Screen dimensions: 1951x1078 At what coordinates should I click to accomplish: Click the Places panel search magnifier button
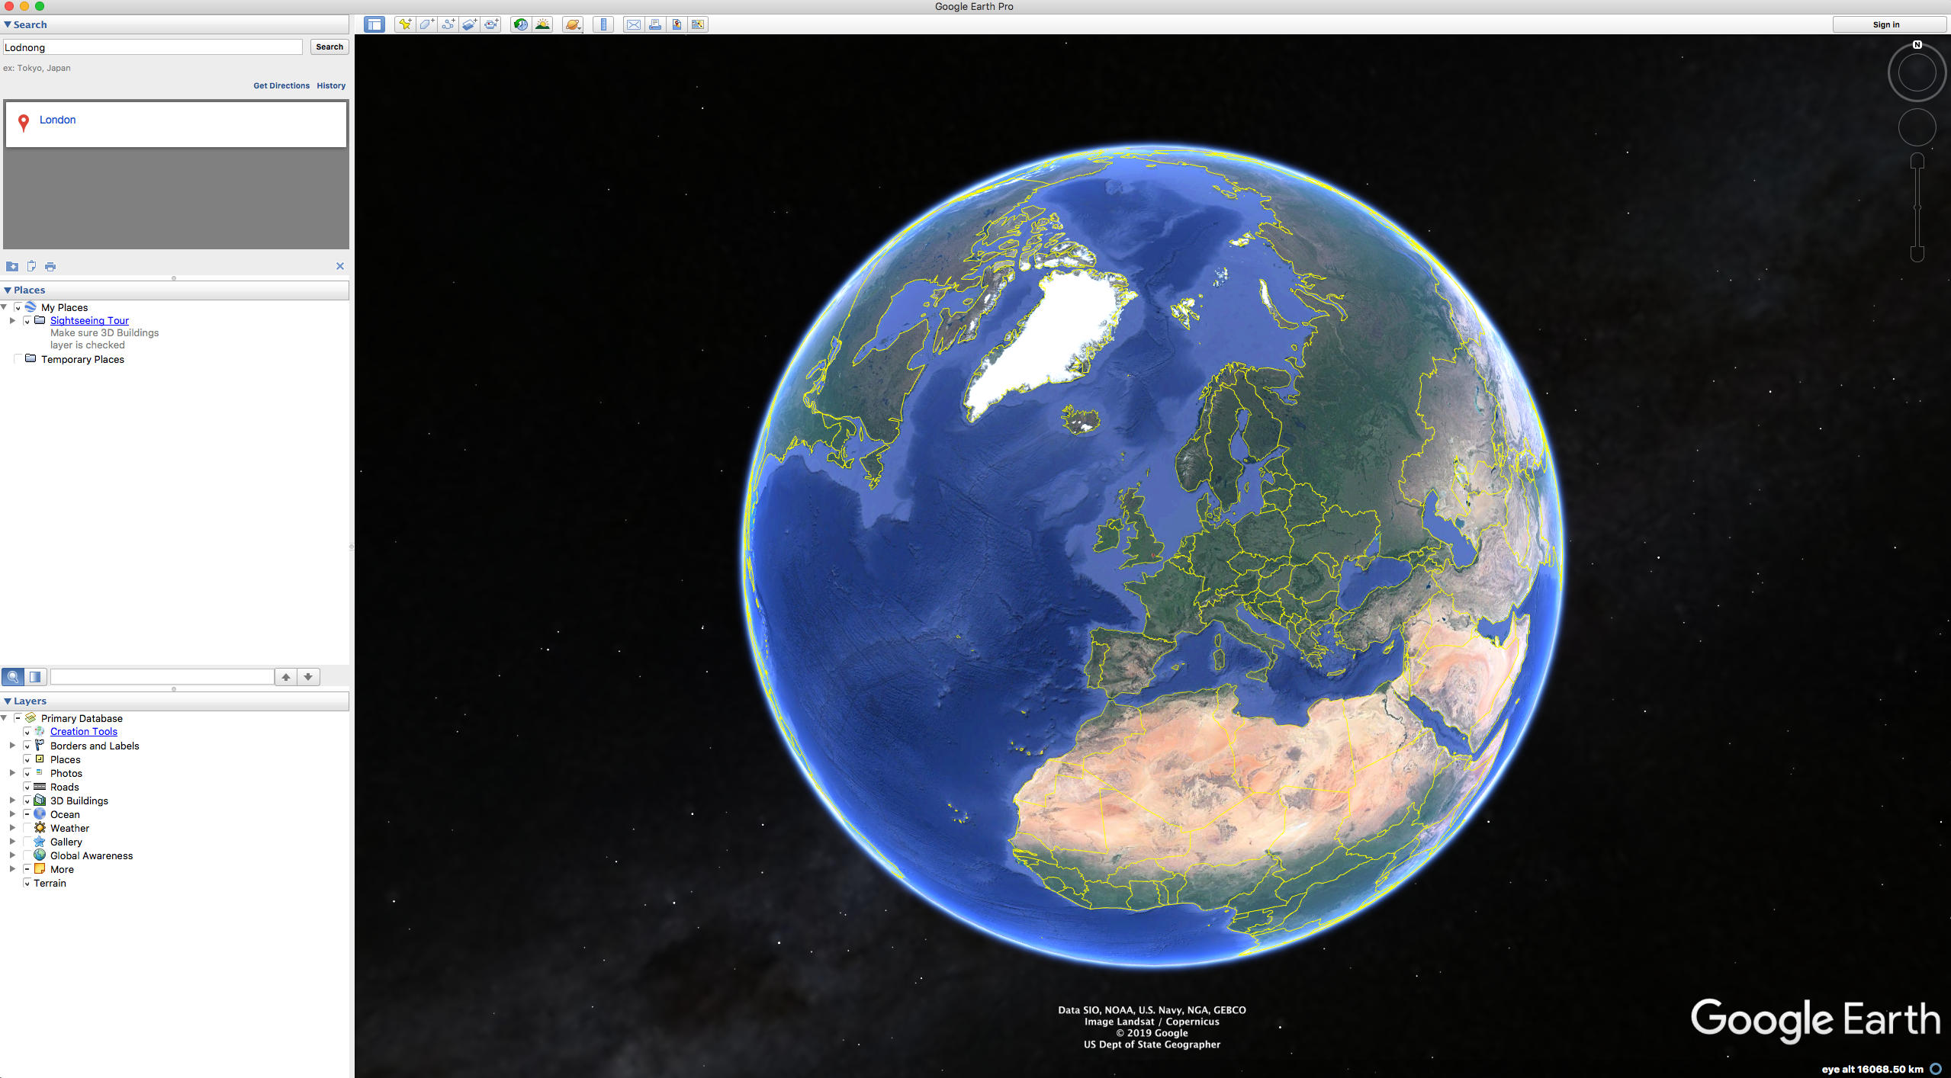tap(13, 677)
